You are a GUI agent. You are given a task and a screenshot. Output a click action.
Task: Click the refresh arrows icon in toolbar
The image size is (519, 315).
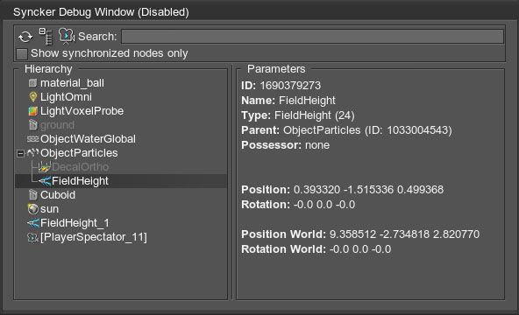[25, 37]
